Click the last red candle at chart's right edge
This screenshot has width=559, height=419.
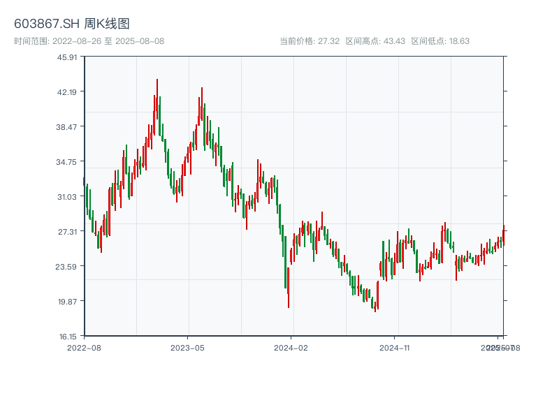coord(504,235)
